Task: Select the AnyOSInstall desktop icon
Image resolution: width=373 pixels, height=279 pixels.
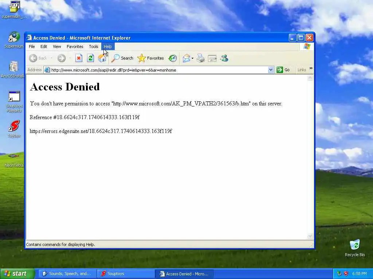Action: coord(13,70)
